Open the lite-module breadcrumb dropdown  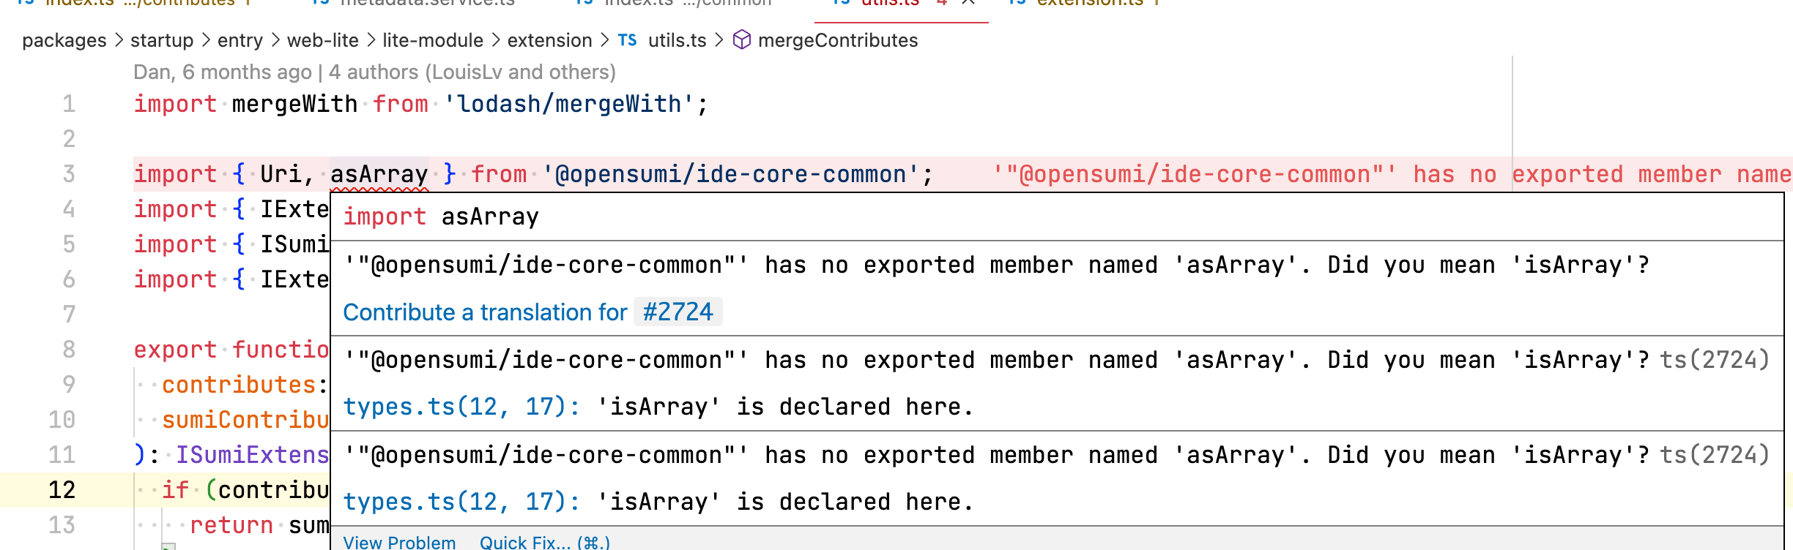point(434,40)
